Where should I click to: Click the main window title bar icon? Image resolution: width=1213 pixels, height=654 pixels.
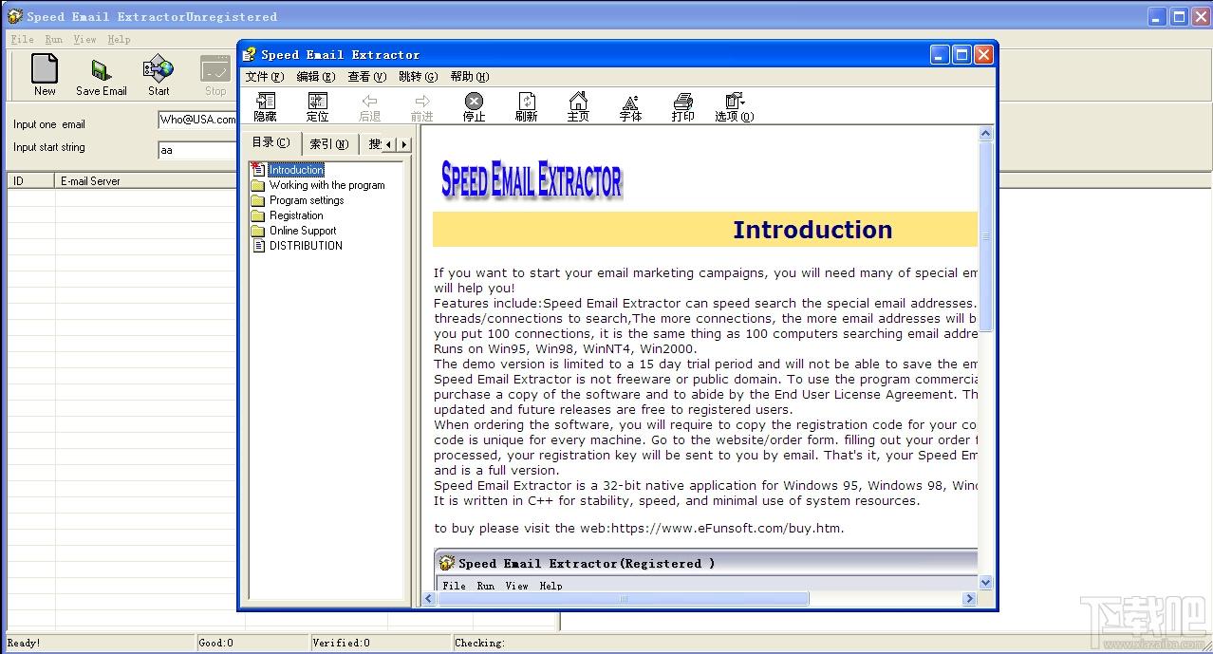tap(14, 16)
